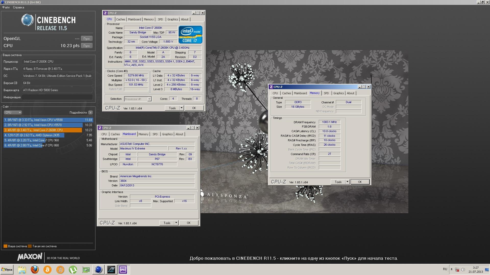Click the RU language indicator
This screenshot has width=490, height=275.
[445, 269]
